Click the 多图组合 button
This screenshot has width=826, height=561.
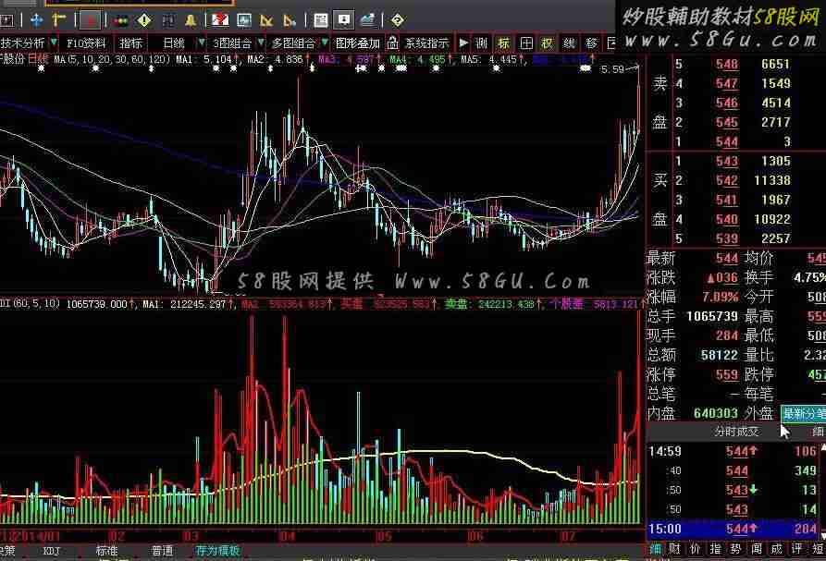click(293, 43)
